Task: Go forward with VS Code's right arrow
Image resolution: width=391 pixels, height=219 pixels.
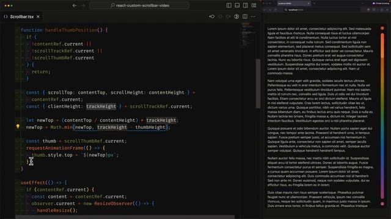Action: pos(83,5)
